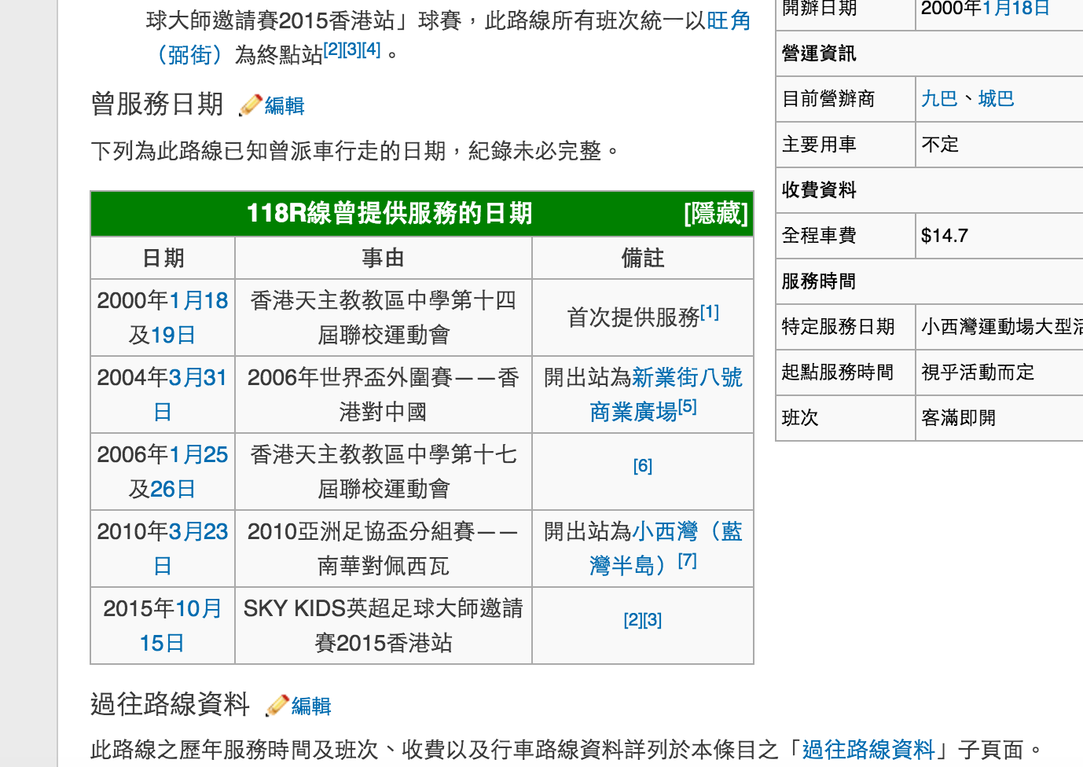Open reference [4] after 終點站
Screen dimensions: 1083x767
pos(371,50)
